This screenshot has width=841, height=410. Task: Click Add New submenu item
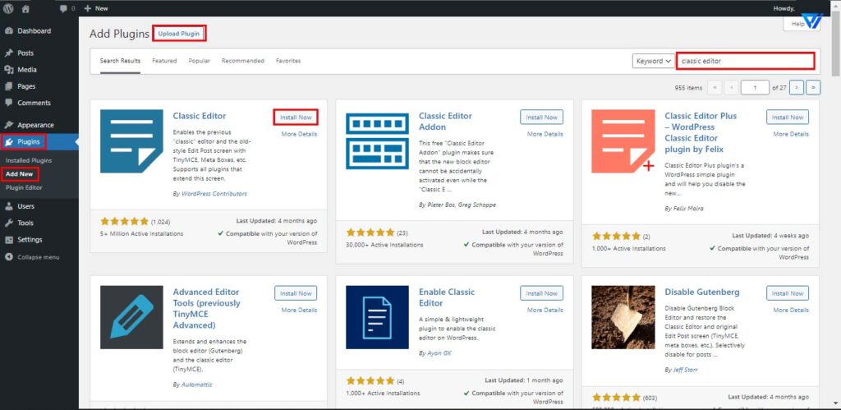[20, 174]
